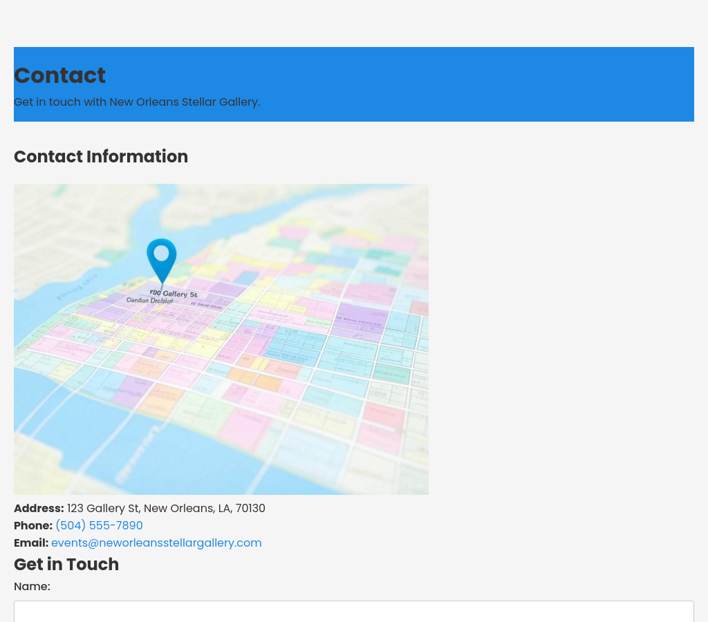Select the Contact page heading

point(59,75)
